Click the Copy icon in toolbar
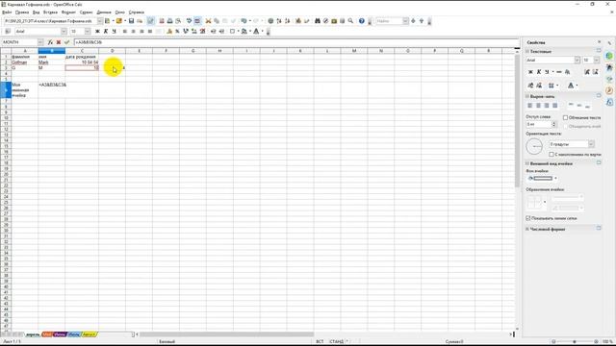The image size is (616, 346). point(217,21)
